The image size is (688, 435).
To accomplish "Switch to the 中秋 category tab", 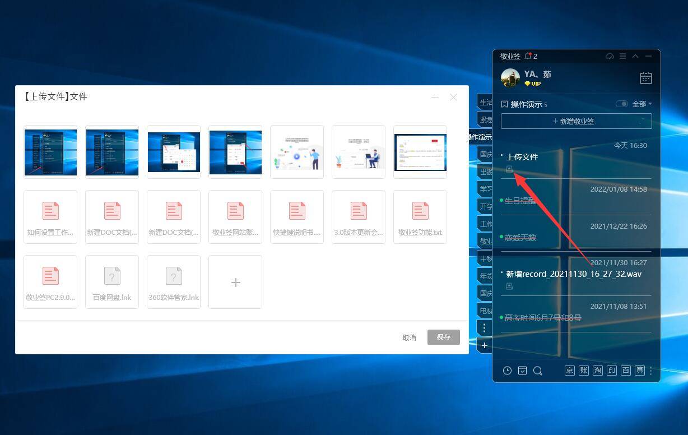I will pos(485,258).
